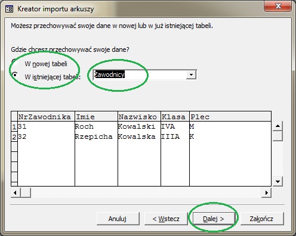Select the Nazwisko column header
The image size is (296, 236).
[x=139, y=116]
